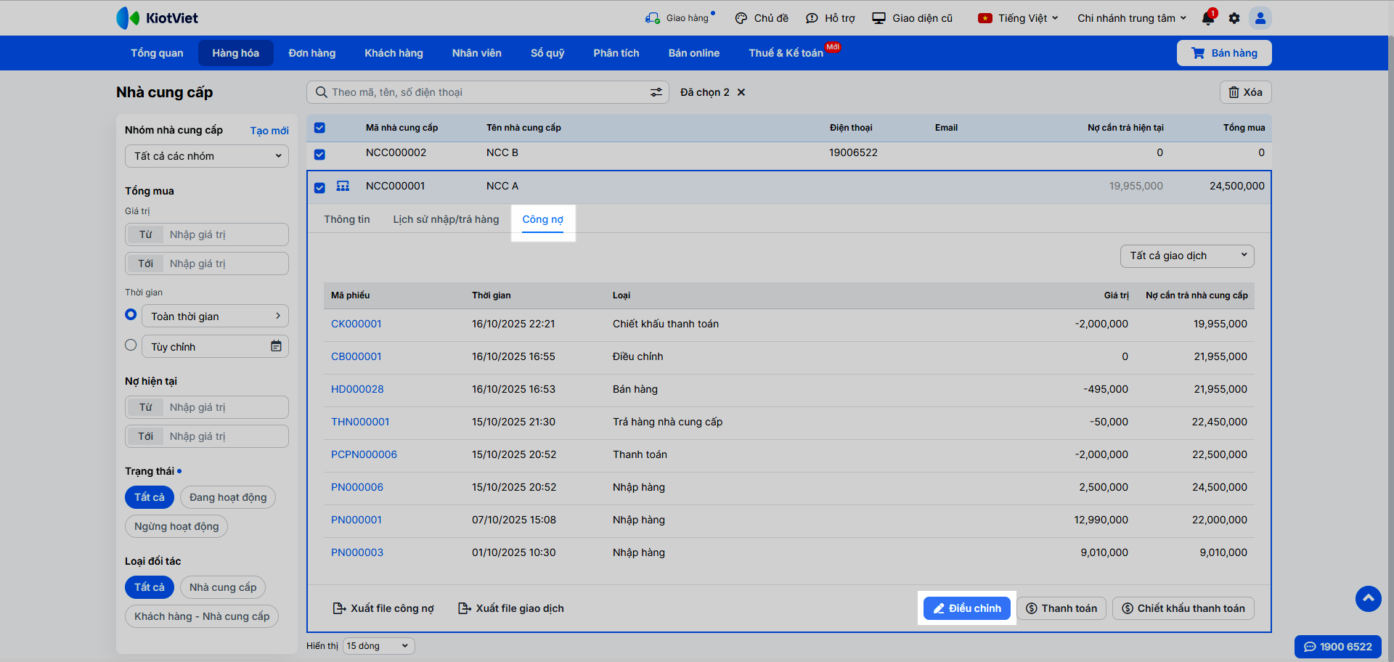This screenshot has width=1394, height=662.
Task: Click supplier group icon beside NCC000001
Action: (x=343, y=187)
